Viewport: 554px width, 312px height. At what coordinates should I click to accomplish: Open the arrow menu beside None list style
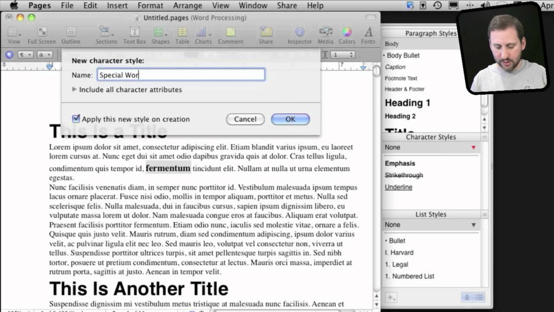click(x=473, y=225)
